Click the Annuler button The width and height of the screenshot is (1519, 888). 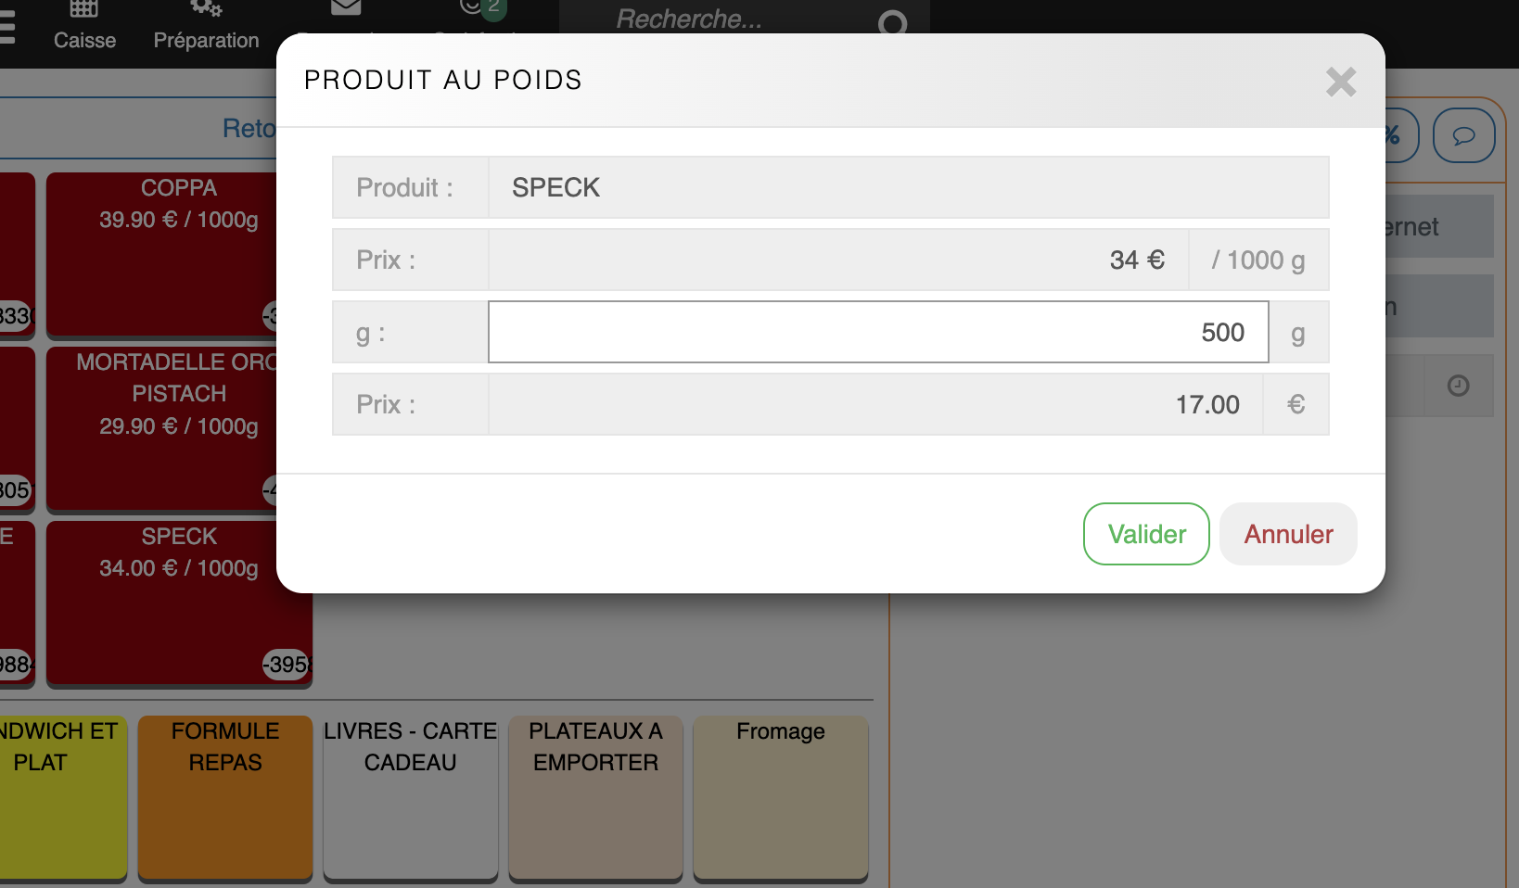(x=1288, y=534)
